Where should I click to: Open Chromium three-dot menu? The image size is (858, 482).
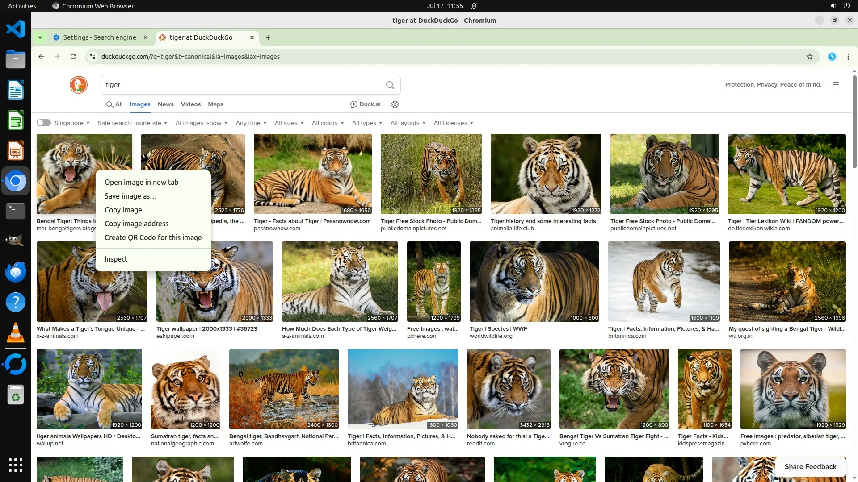click(x=848, y=57)
